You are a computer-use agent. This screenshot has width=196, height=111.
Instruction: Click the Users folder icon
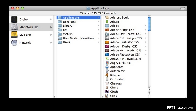click(60, 42)
